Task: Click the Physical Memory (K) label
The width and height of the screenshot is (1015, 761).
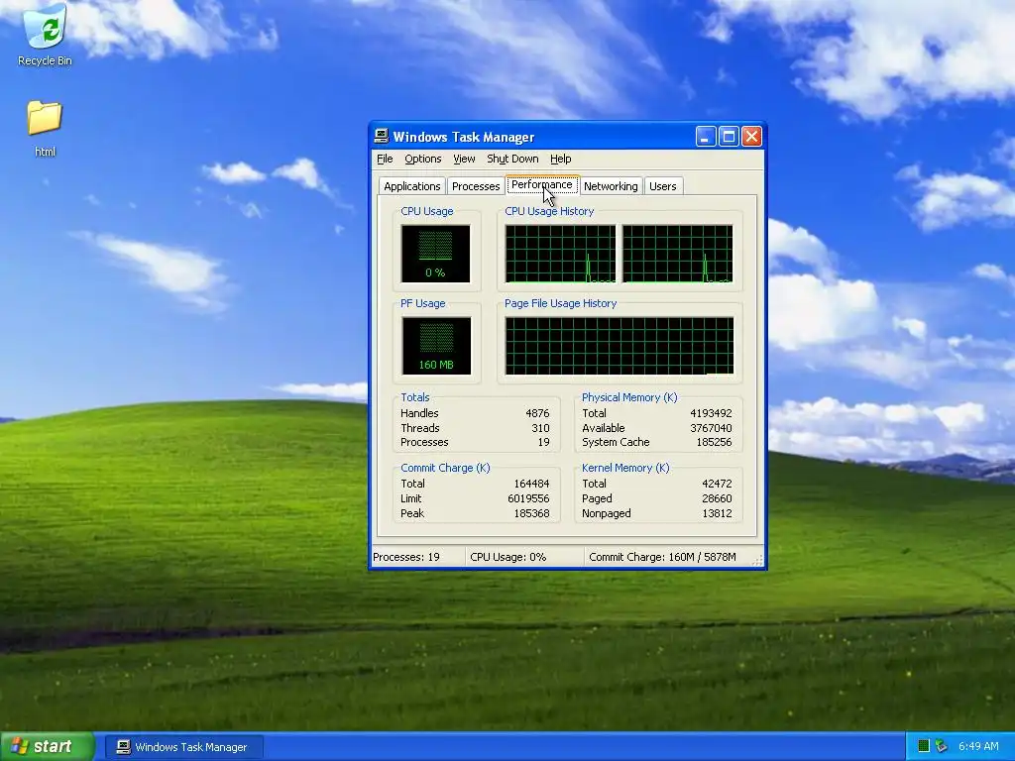Action: [629, 397]
